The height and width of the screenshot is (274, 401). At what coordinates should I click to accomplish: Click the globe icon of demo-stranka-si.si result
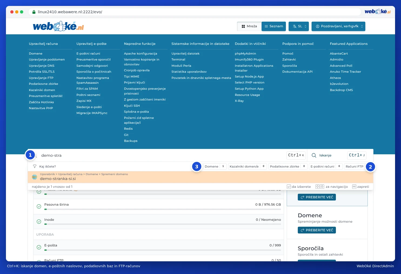[x=35, y=177]
